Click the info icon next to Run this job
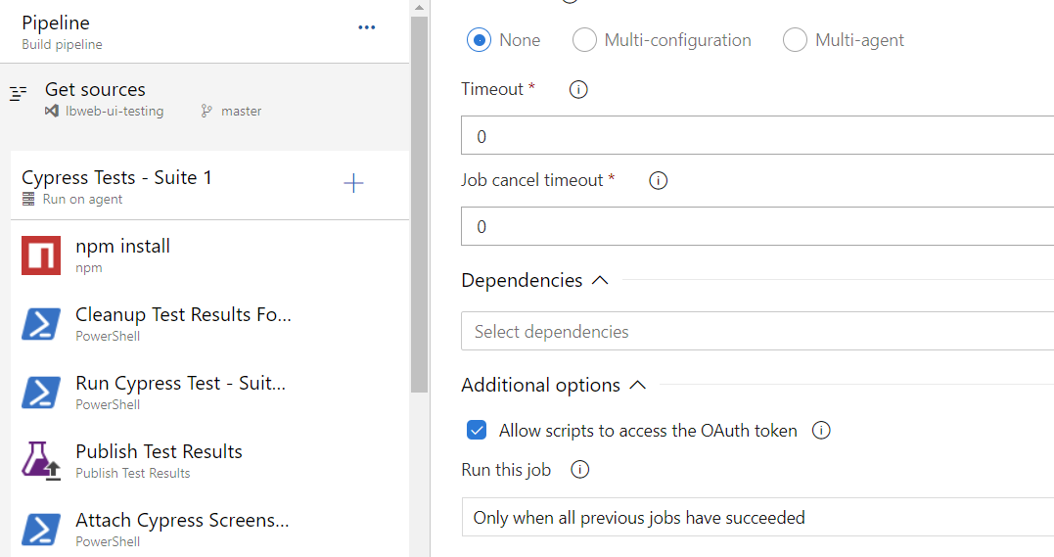1054x557 pixels. (580, 471)
